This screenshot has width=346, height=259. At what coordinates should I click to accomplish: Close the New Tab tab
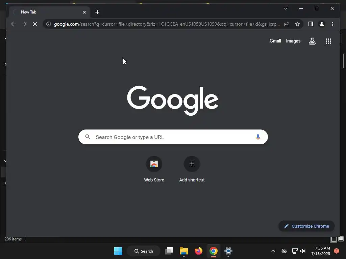[x=84, y=12]
